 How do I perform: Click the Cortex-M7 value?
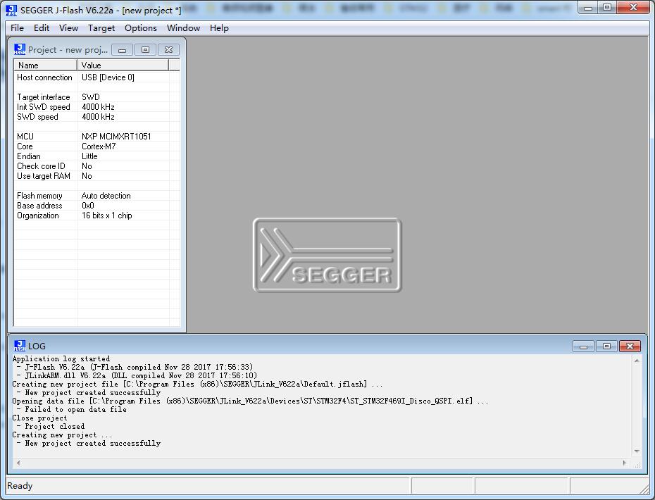(x=99, y=146)
